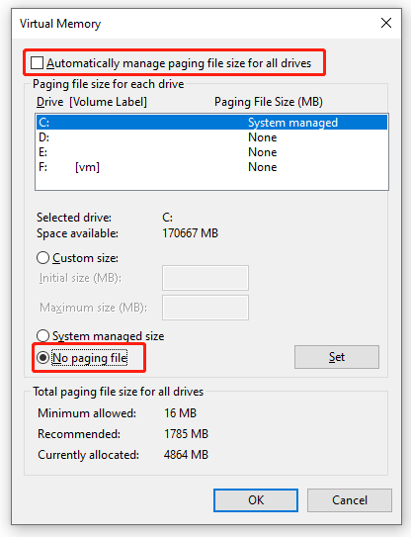Choose System managed size option
Image resolution: width=411 pixels, height=537 pixels.
pos(43,336)
